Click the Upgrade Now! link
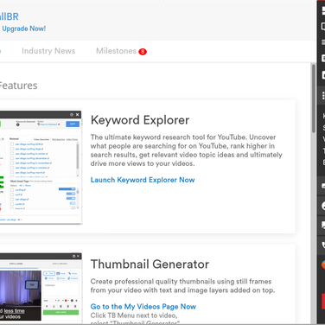The height and width of the screenshot is (325, 325). [23, 29]
